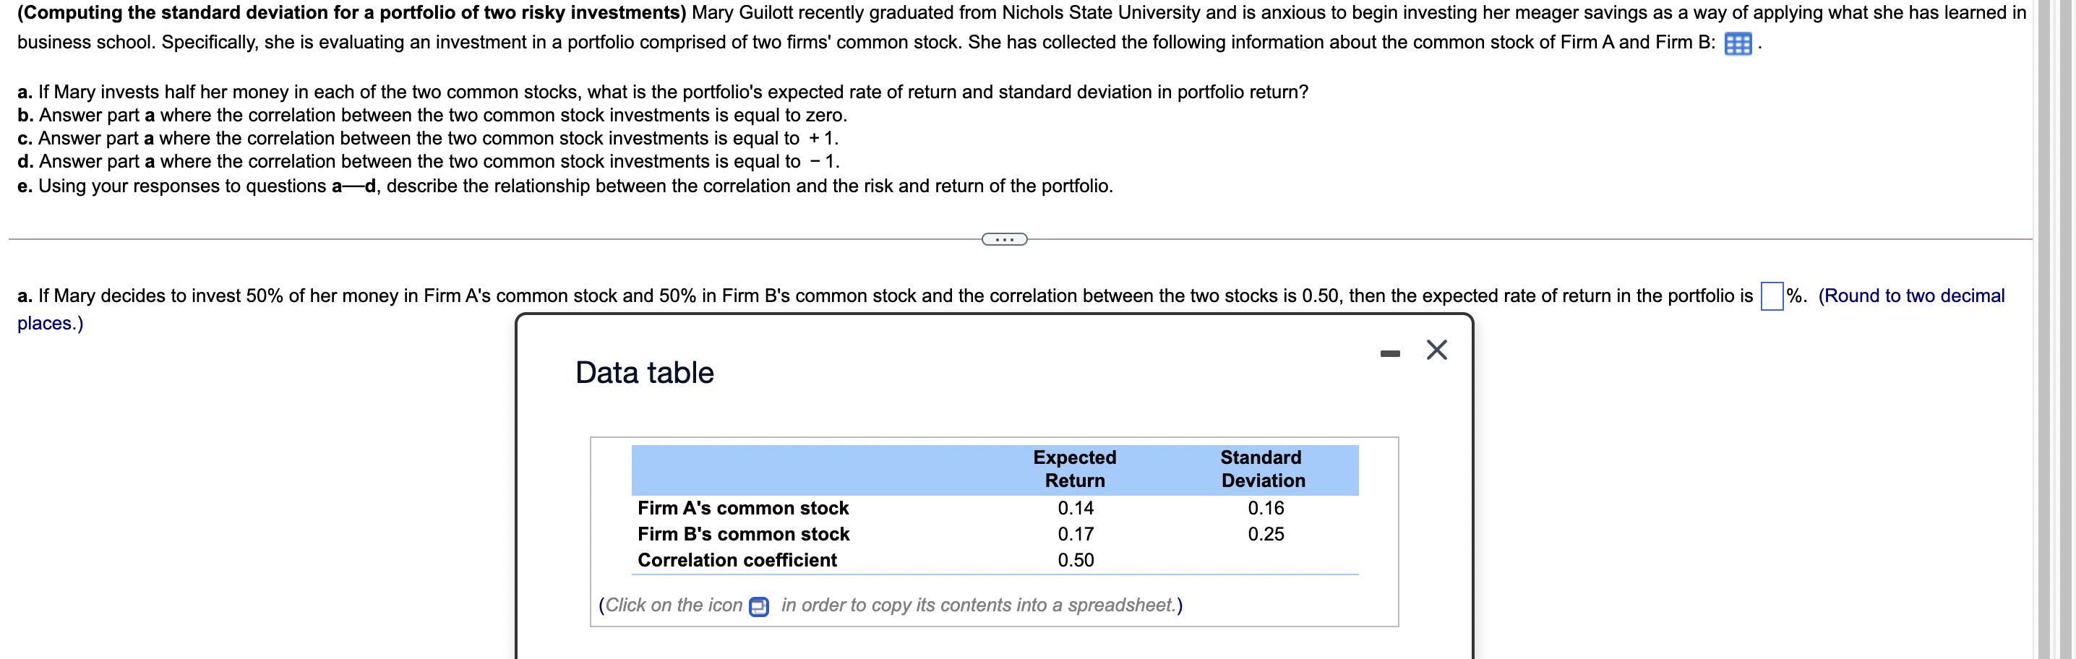Screen dimensions: 2076x659
Task: Click the Correlation coefficient value 0.50
Action: (1074, 559)
